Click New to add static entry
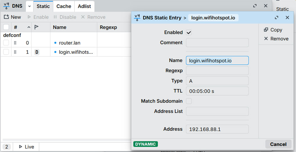296x152 pixels. [x=12, y=17]
